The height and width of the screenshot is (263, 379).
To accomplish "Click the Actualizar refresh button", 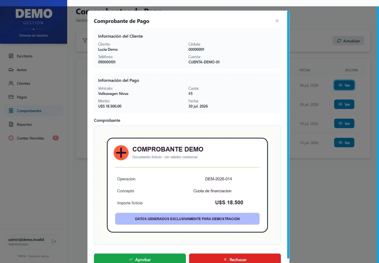I will click(x=348, y=41).
